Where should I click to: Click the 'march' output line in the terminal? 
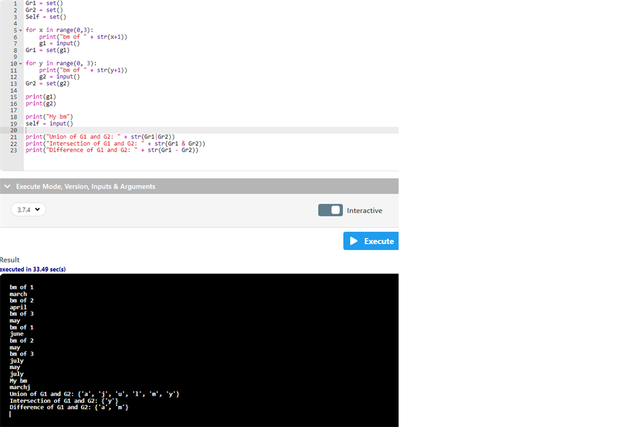18,294
